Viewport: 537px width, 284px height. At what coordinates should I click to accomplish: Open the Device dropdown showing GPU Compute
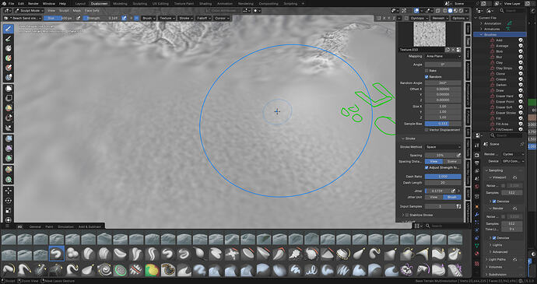(x=513, y=161)
